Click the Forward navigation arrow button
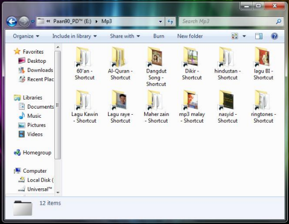This screenshot has width=289, height=224. (24, 21)
